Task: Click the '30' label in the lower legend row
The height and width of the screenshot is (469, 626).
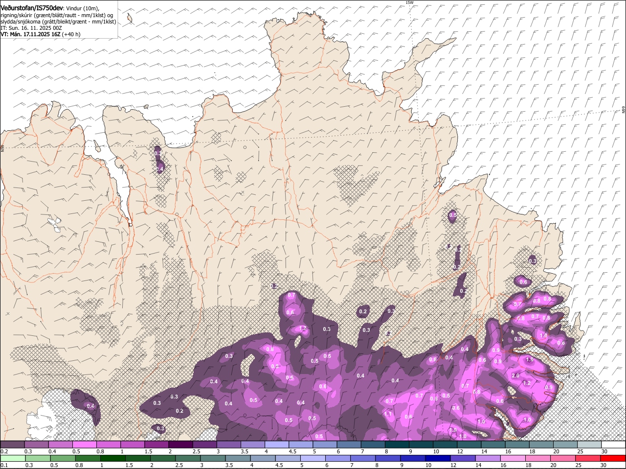Action: point(603,465)
